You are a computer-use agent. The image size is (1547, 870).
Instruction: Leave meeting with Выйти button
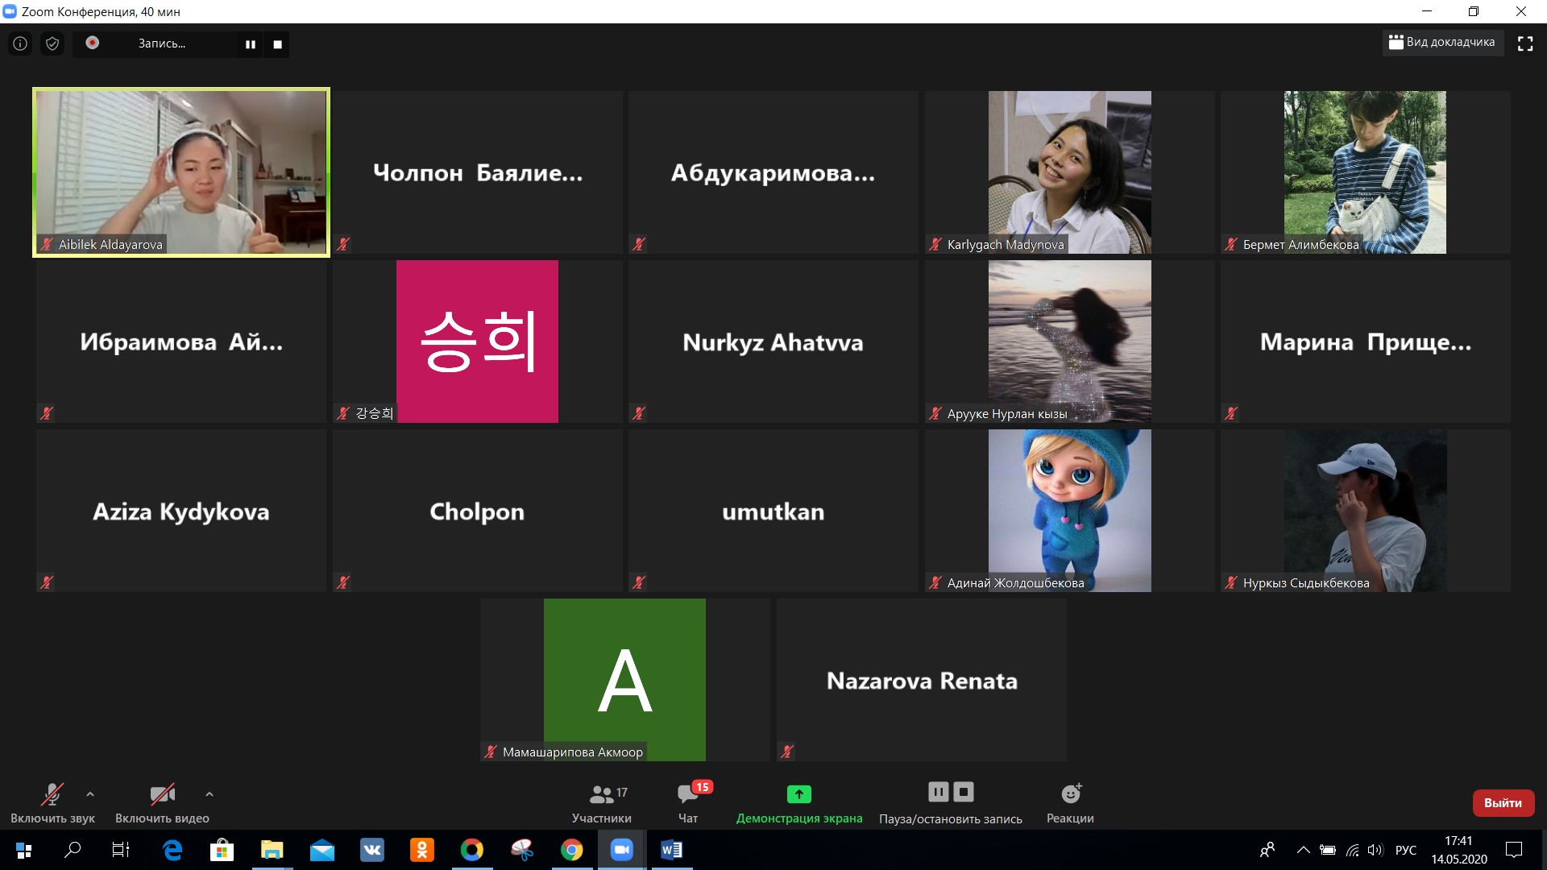[x=1503, y=803]
